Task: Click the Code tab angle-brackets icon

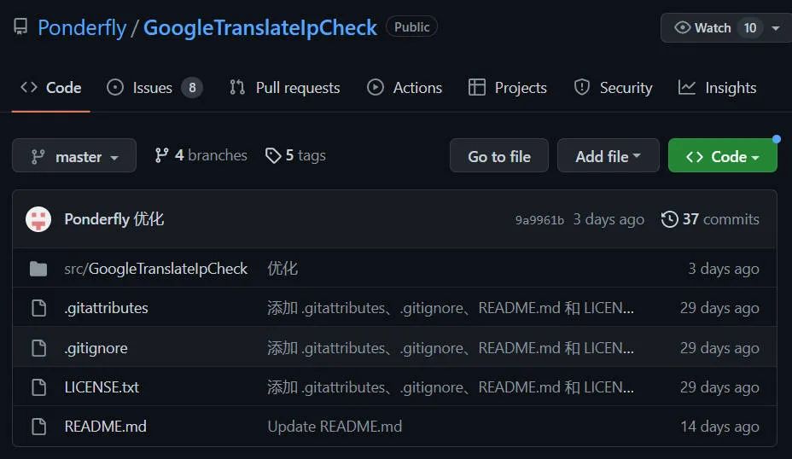Action: pyautogui.click(x=29, y=87)
